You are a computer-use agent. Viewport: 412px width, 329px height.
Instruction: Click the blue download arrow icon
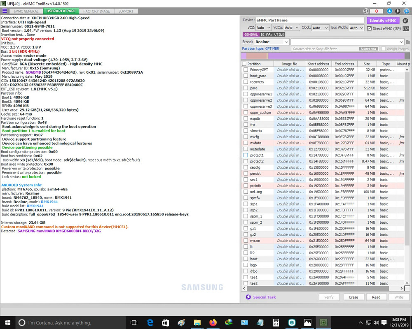389,11
